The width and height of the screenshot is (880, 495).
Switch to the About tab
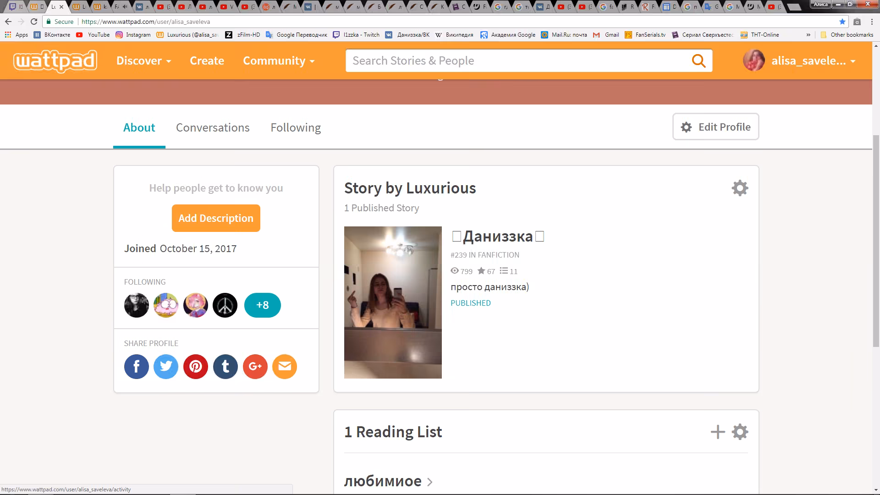coord(139,127)
